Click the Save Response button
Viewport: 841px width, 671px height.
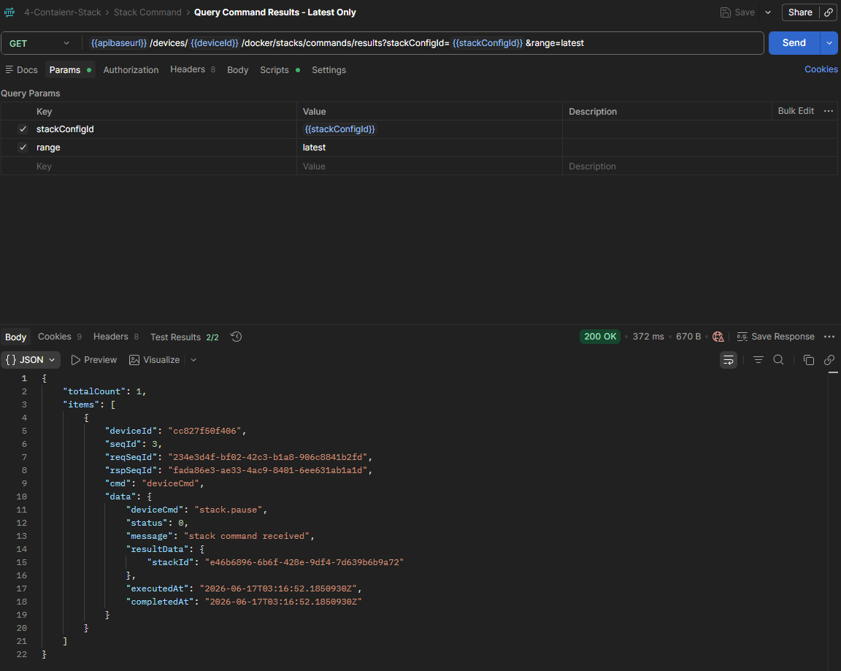pyautogui.click(x=775, y=337)
